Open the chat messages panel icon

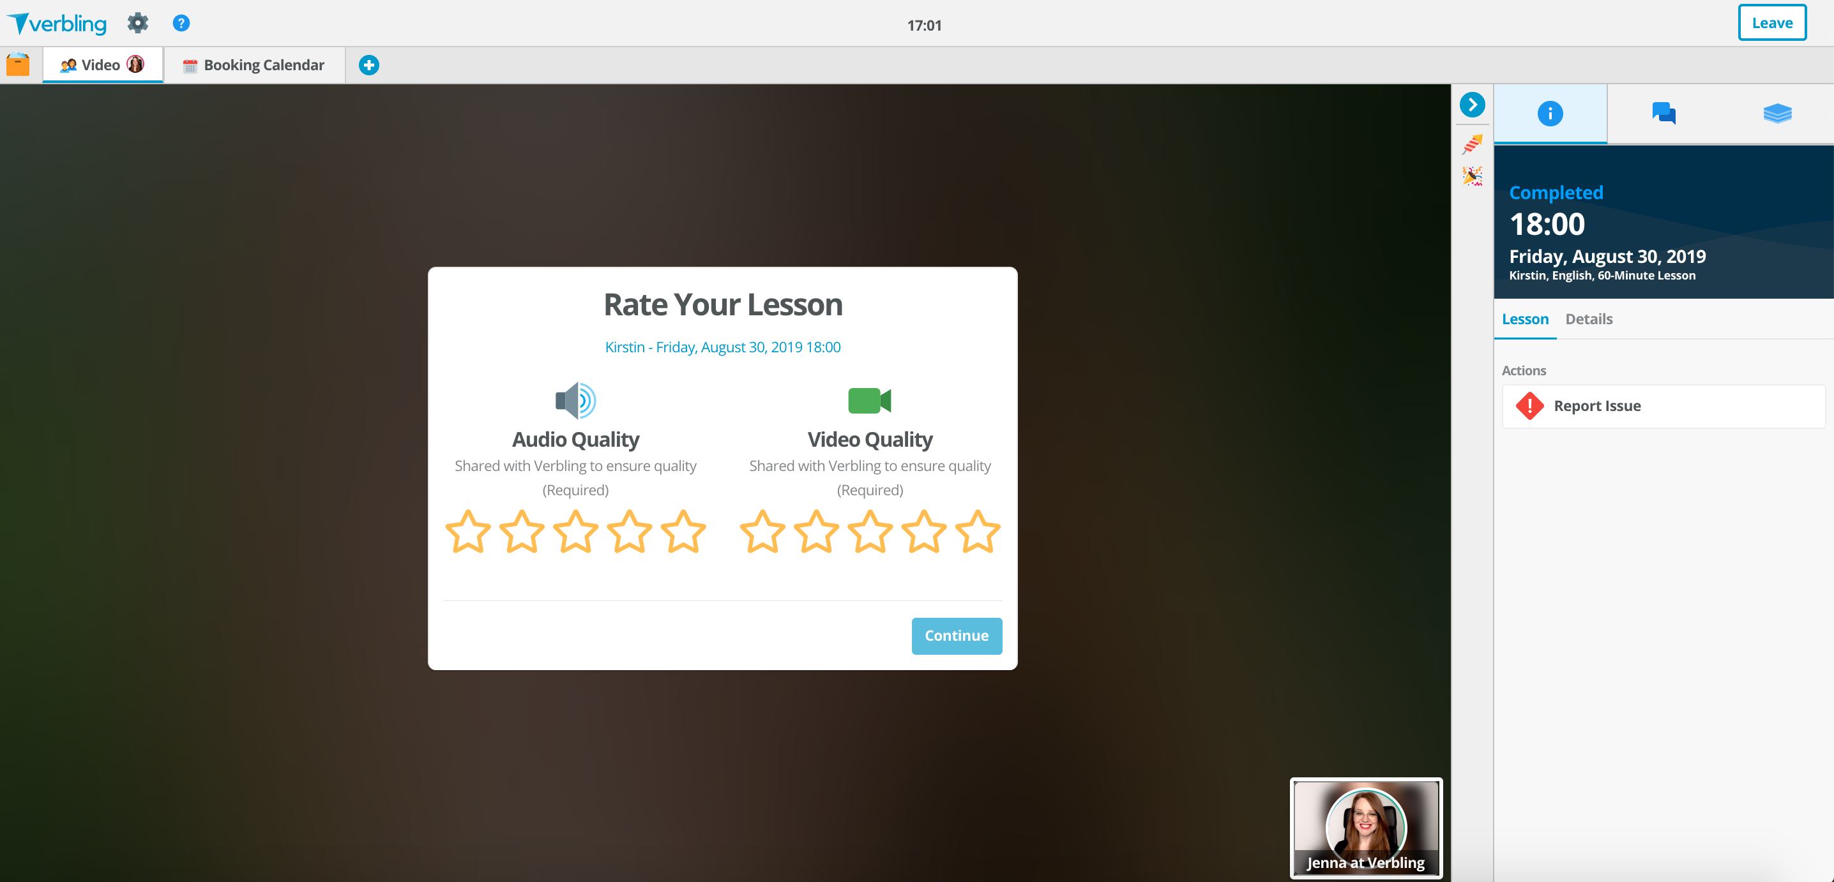(1664, 114)
